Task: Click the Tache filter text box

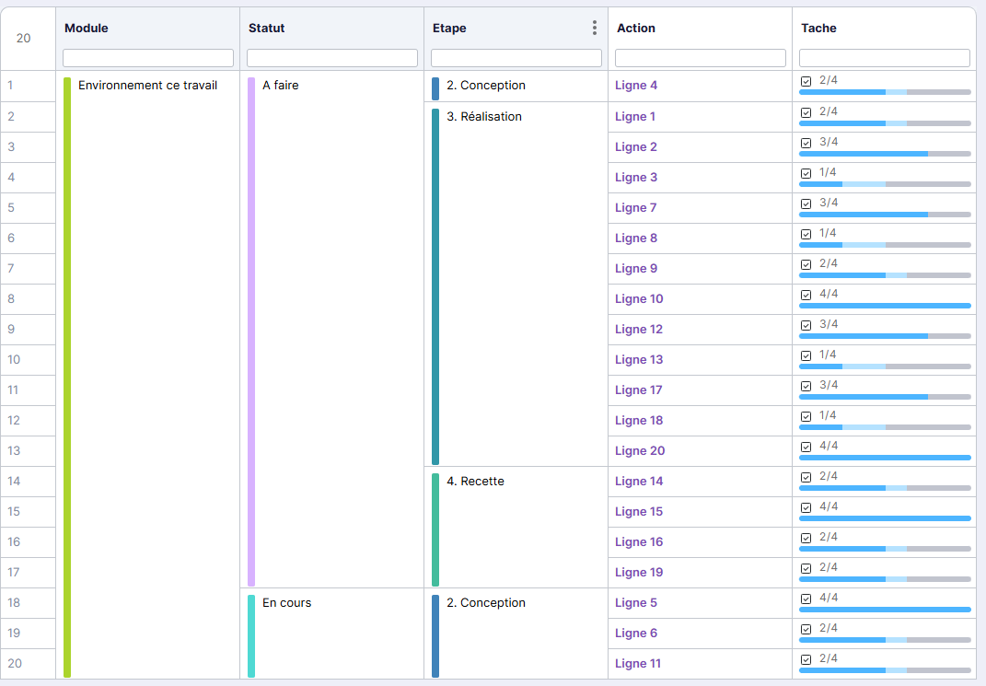Action: [x=885, y=58]
